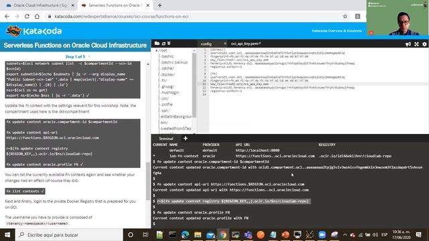Expand the .cache/ folder
This screenshot has width=429, height=241.
click(x=168, y=68)
